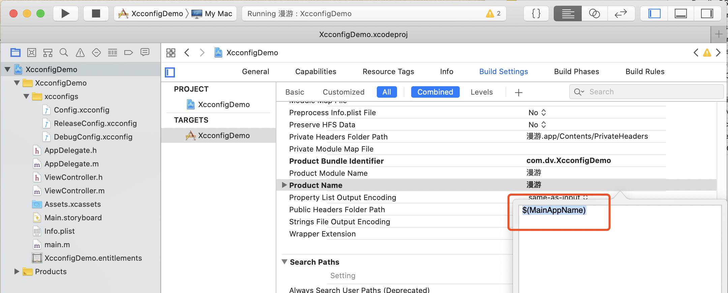This screenshot has height=293, width=728.
Task: Collapse the XcconfigDemo group folder
Action: [x=17, y=83]
